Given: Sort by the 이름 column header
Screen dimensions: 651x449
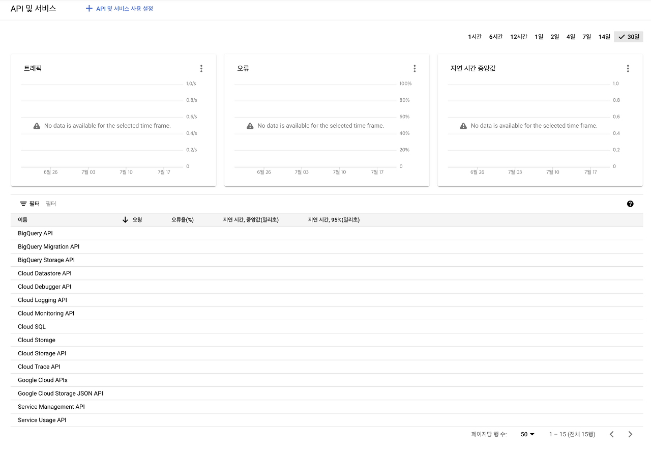Looking at the screenshot, I should click(x=23, y=220).
